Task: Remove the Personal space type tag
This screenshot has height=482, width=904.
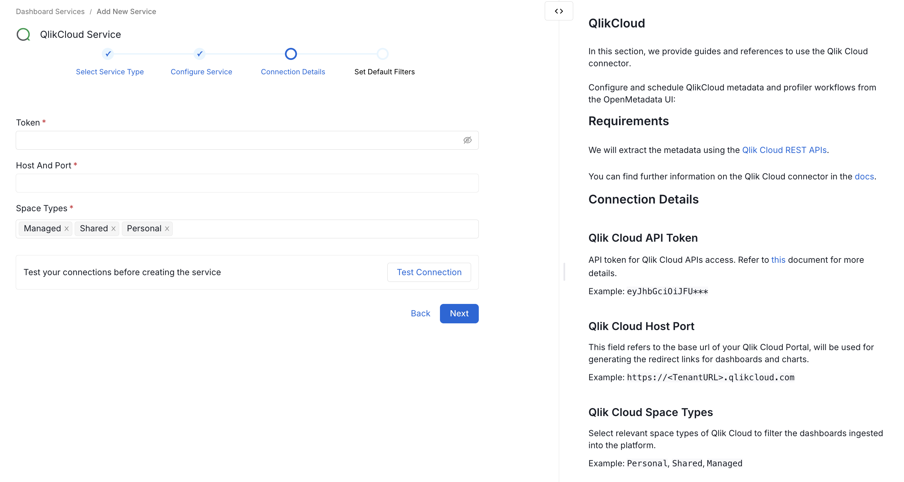Action: pos(167,228)
